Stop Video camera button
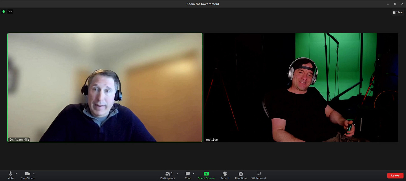 [x=27, y=175]
